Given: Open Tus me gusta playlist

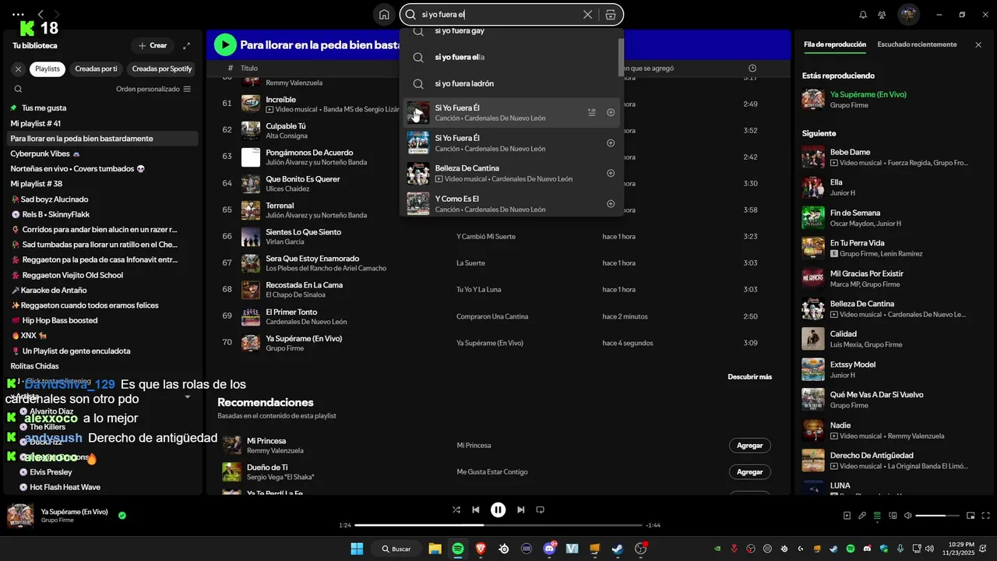Looking at the screenshot, I should pyautogui.click(x=104, y=108).
